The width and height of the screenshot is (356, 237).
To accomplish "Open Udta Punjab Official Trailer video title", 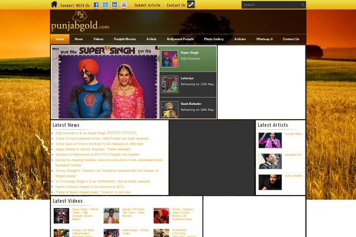I will coord(135,232).
